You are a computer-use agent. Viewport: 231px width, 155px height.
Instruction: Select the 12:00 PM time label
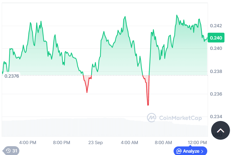coord(197,143)
